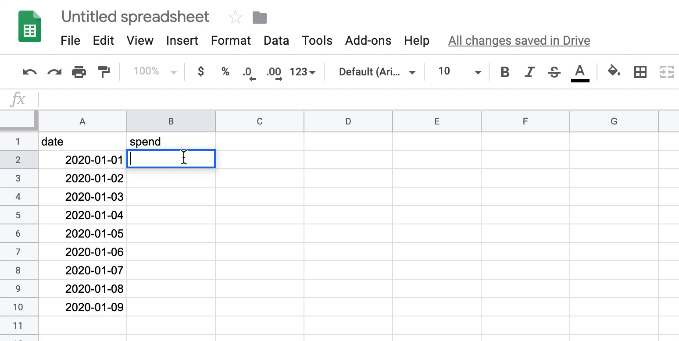Image resolution: width=679 pixels, height=341 pixels.
Task: Expand the 100% zoom dropdown
Action: (155, 72)
